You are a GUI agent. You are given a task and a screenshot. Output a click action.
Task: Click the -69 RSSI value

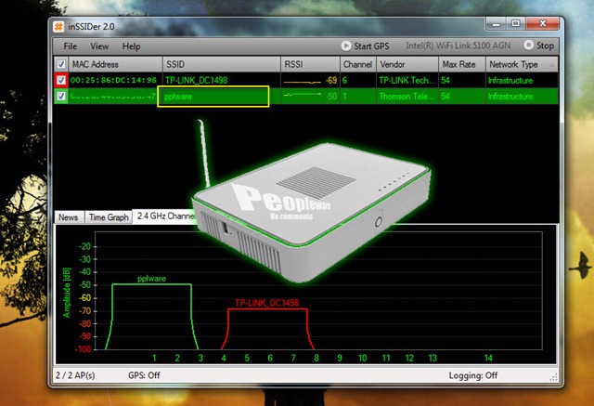click(331, 81)
